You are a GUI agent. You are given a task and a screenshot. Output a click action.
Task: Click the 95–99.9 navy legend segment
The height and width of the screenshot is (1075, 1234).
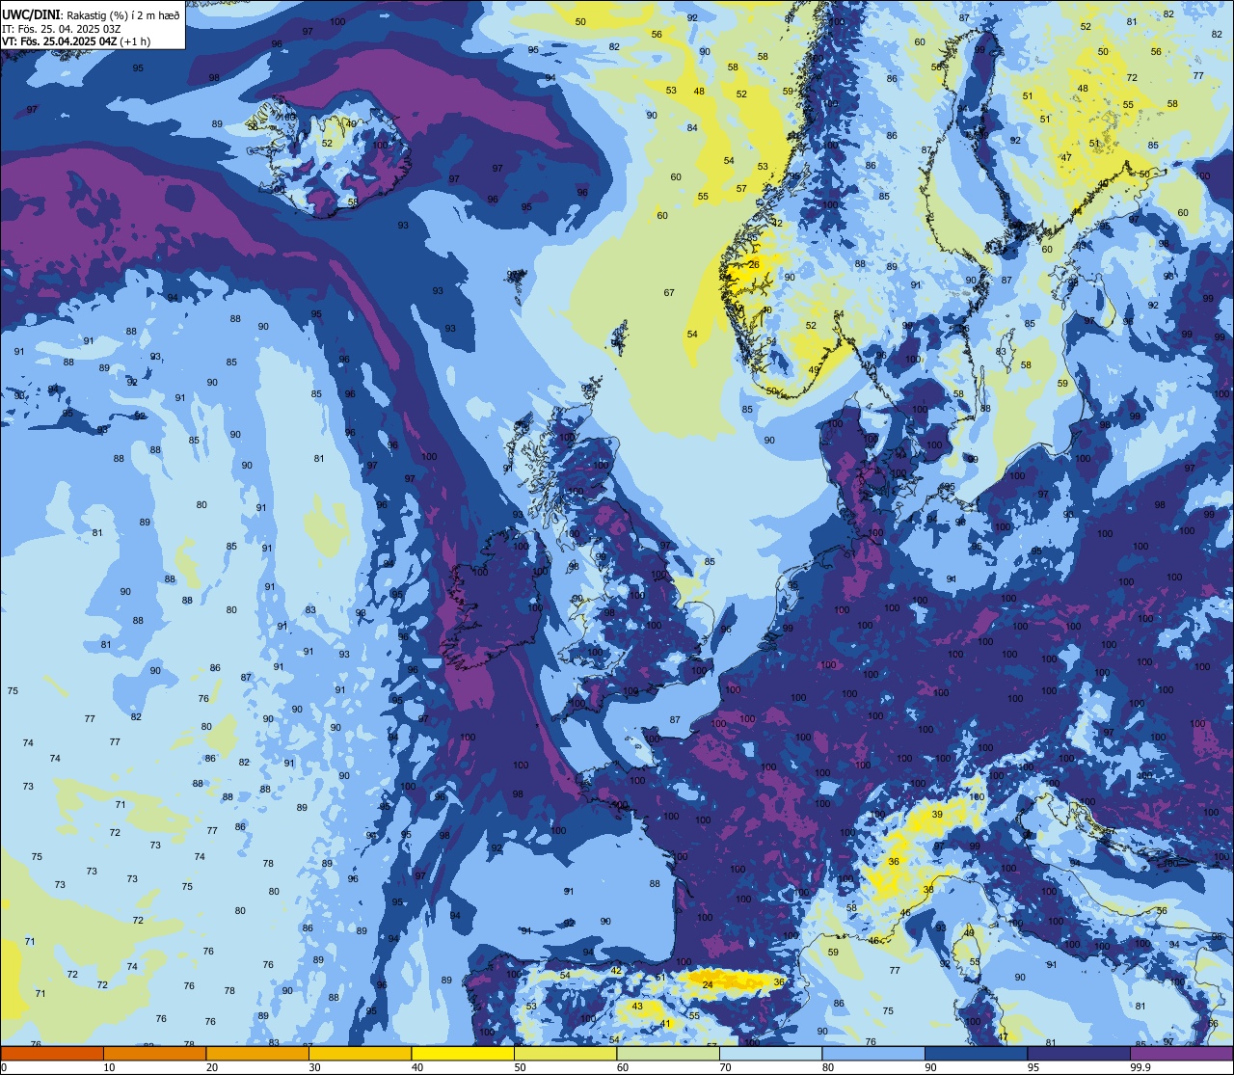(x=1079, y=1053)
